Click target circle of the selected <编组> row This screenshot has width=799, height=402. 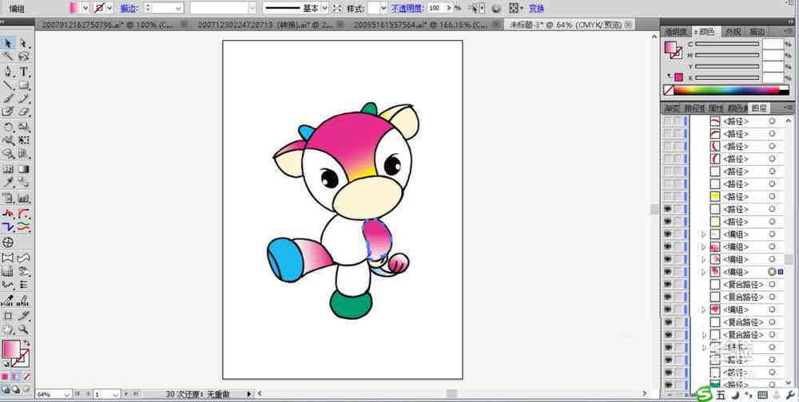point(772,272)
